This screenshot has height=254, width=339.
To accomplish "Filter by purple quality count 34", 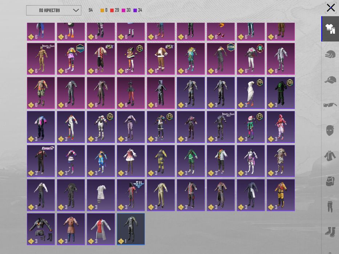I will tap(138, 10).
